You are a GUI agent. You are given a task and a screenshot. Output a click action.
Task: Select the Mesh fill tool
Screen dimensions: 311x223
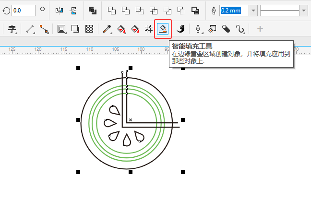click(149, 29)
